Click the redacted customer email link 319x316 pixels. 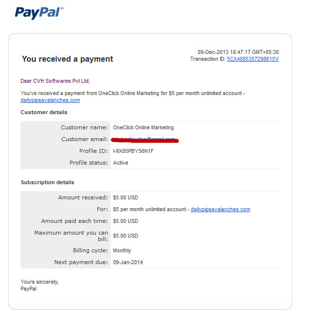click(x=145, y=140)
